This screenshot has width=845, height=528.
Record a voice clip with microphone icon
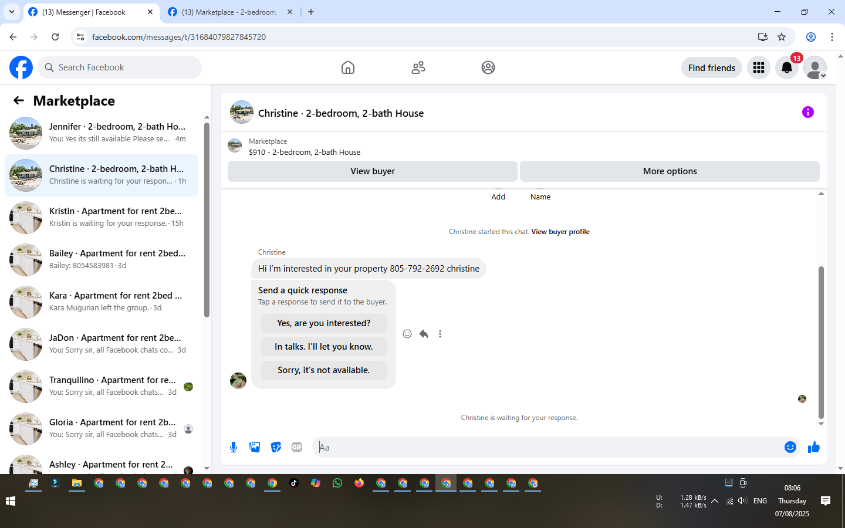[x=234, y=447]
